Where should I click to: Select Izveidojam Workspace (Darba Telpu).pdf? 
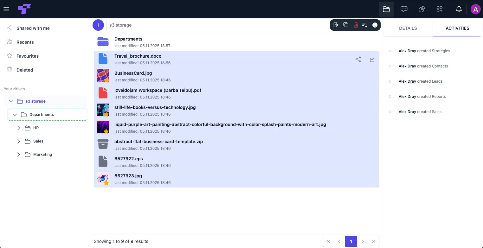158,90
